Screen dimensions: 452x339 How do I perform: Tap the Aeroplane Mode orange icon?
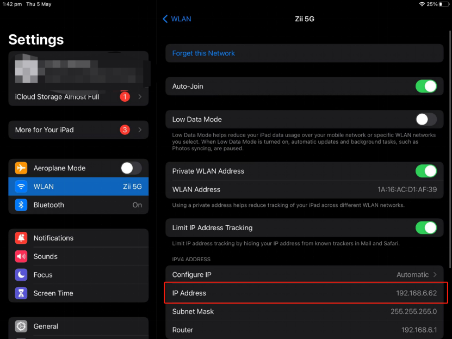pyautogui.click(x=21, y=168)
